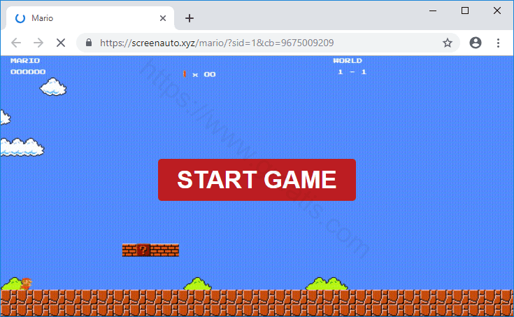Open a new tab with the plus button
Viewport: 514px width, 317px height.
tap(189, 18)
